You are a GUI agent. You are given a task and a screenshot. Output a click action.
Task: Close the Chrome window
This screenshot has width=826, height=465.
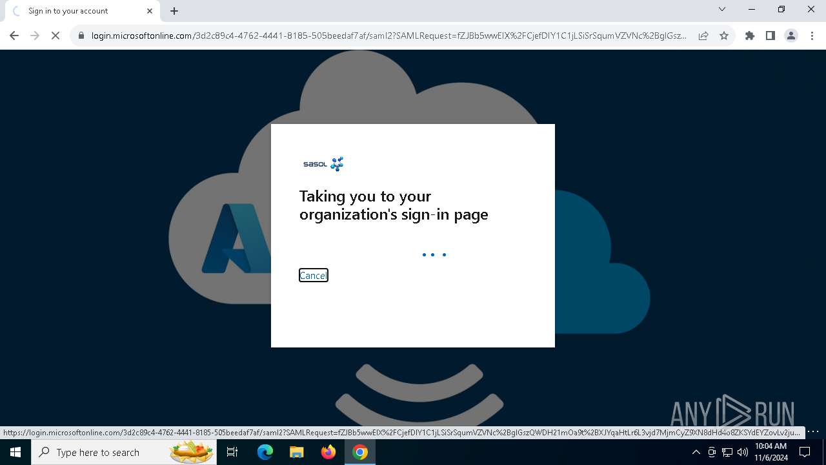(x=811, y=9)
